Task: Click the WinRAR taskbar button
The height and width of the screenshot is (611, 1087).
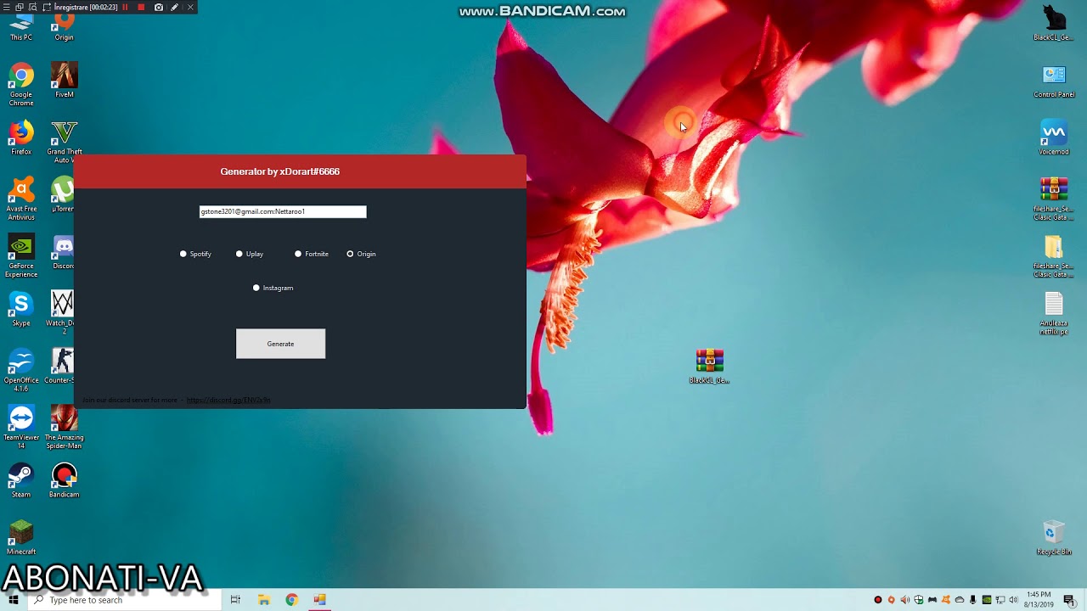Action: coord(319,600)
